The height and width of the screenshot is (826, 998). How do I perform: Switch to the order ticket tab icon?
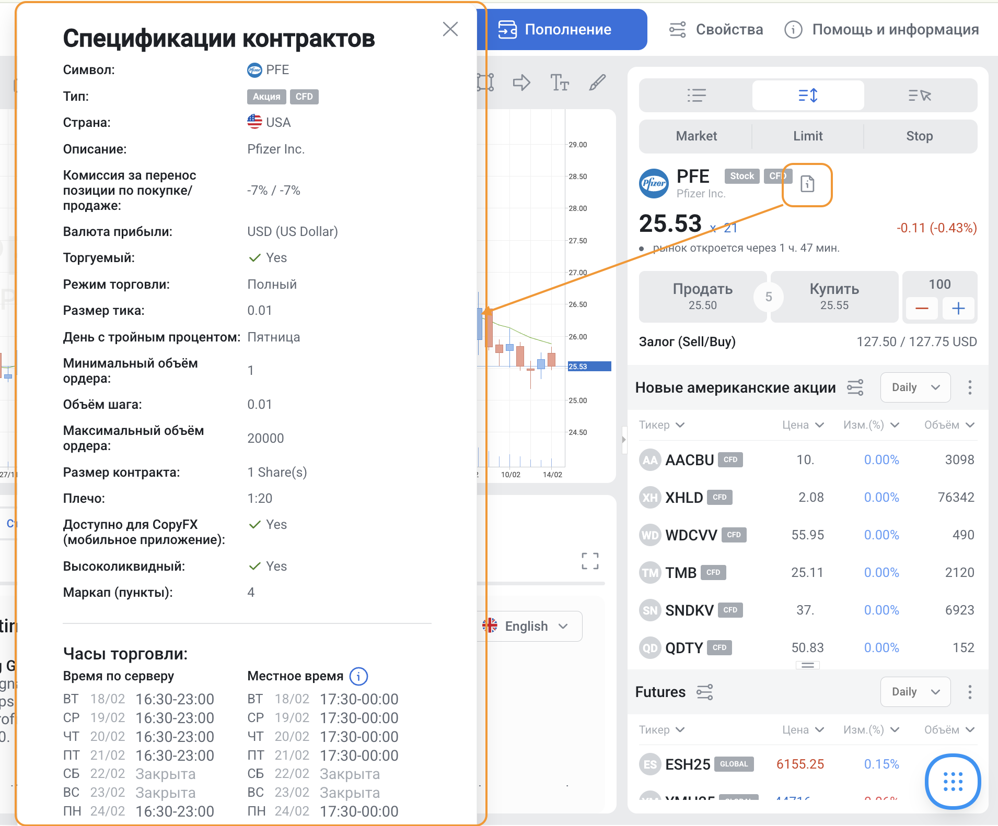pyautogui.click(x=808, y=96)
